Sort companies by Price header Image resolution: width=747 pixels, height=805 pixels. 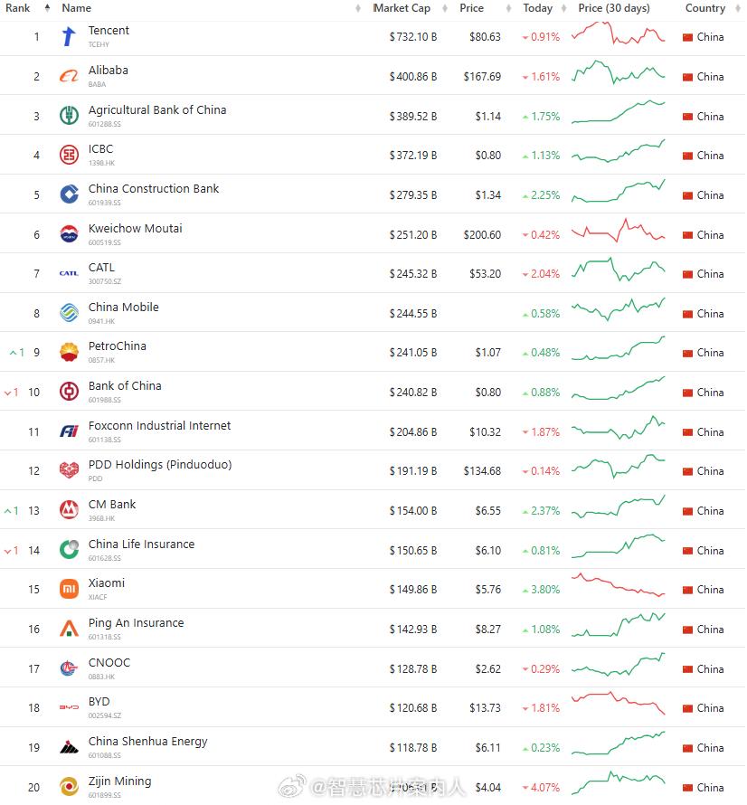(x=471, y=8)
